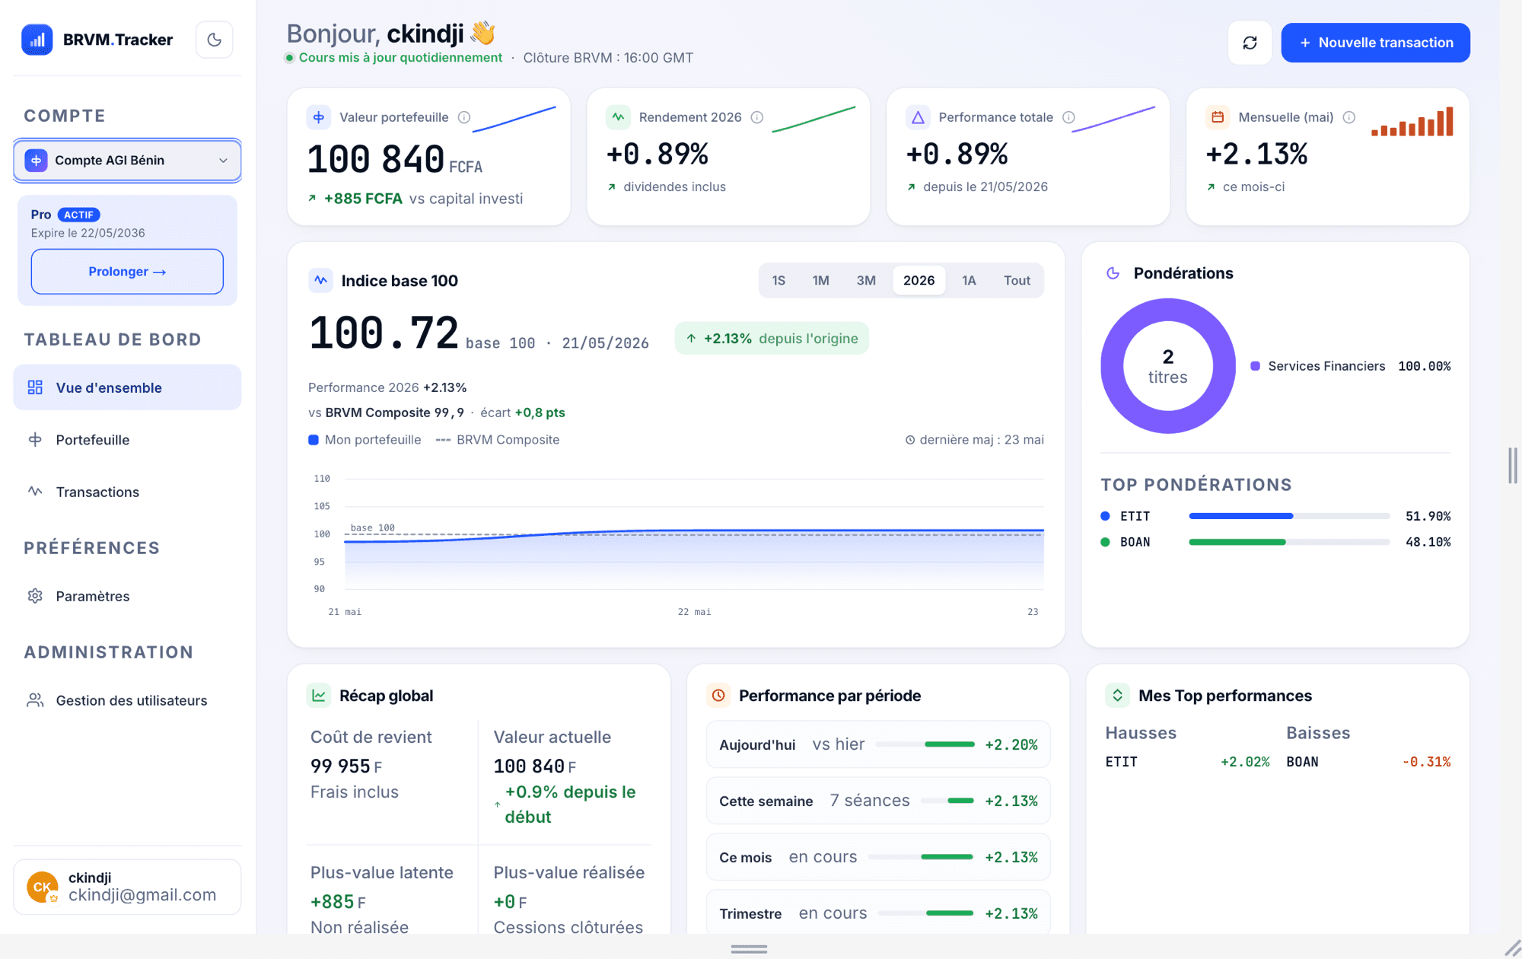The image size is (1522, 959).
Task: Click the Prolonger subscription button
Action: tap(127, 272)
